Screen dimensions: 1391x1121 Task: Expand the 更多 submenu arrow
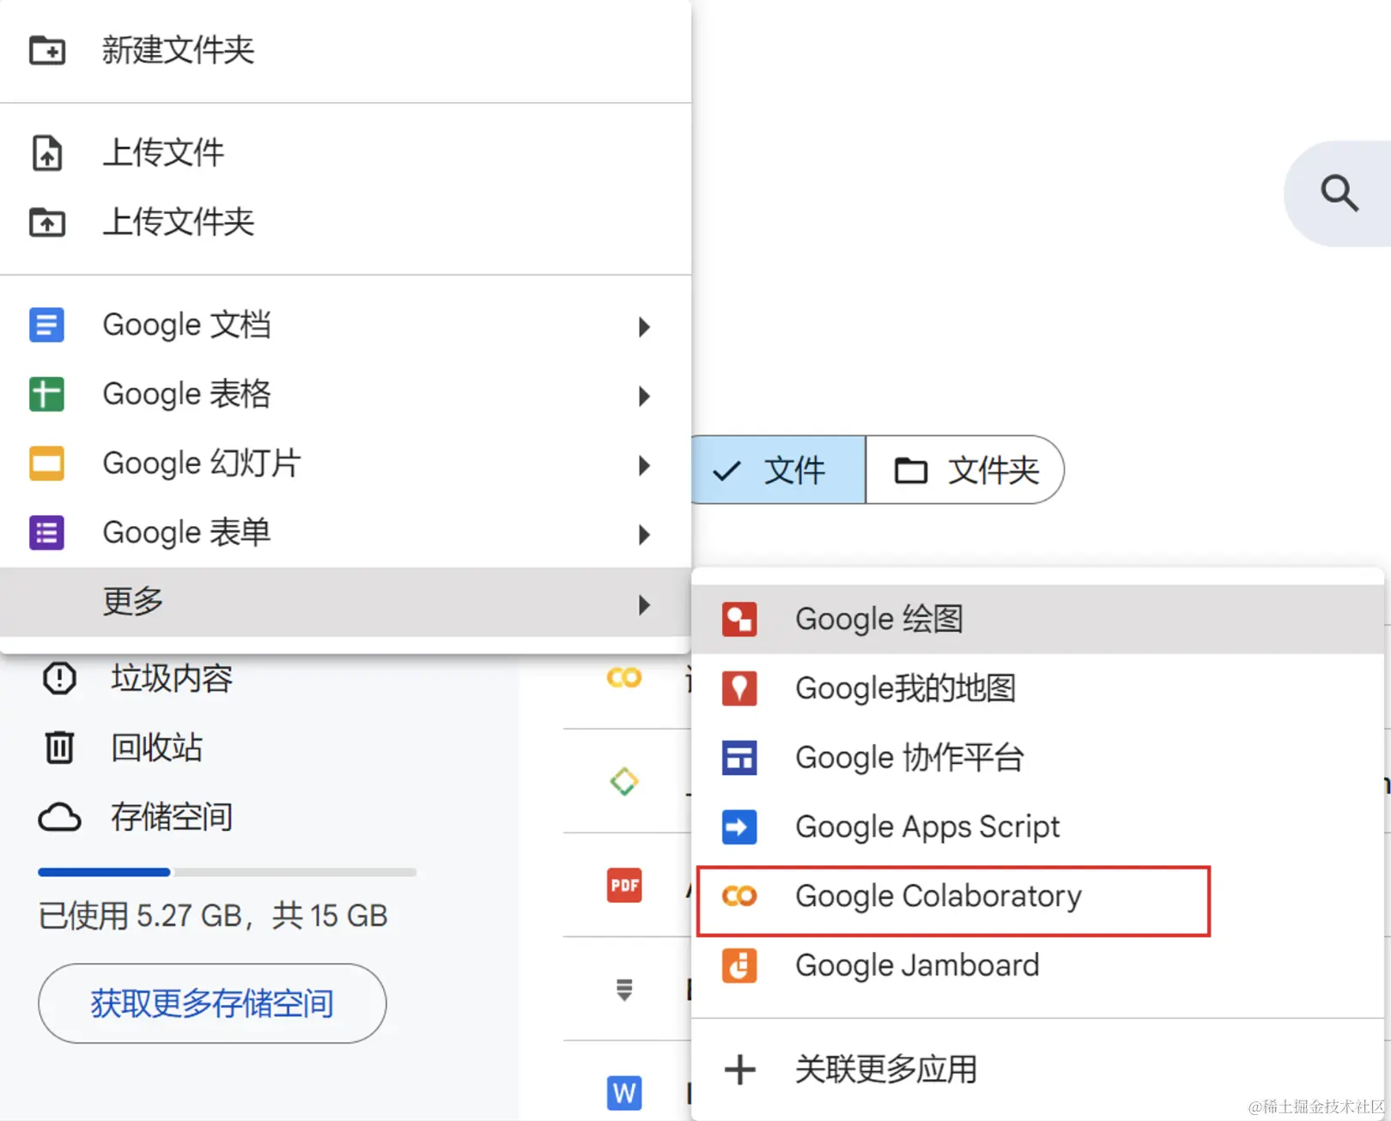pos(644,605)
